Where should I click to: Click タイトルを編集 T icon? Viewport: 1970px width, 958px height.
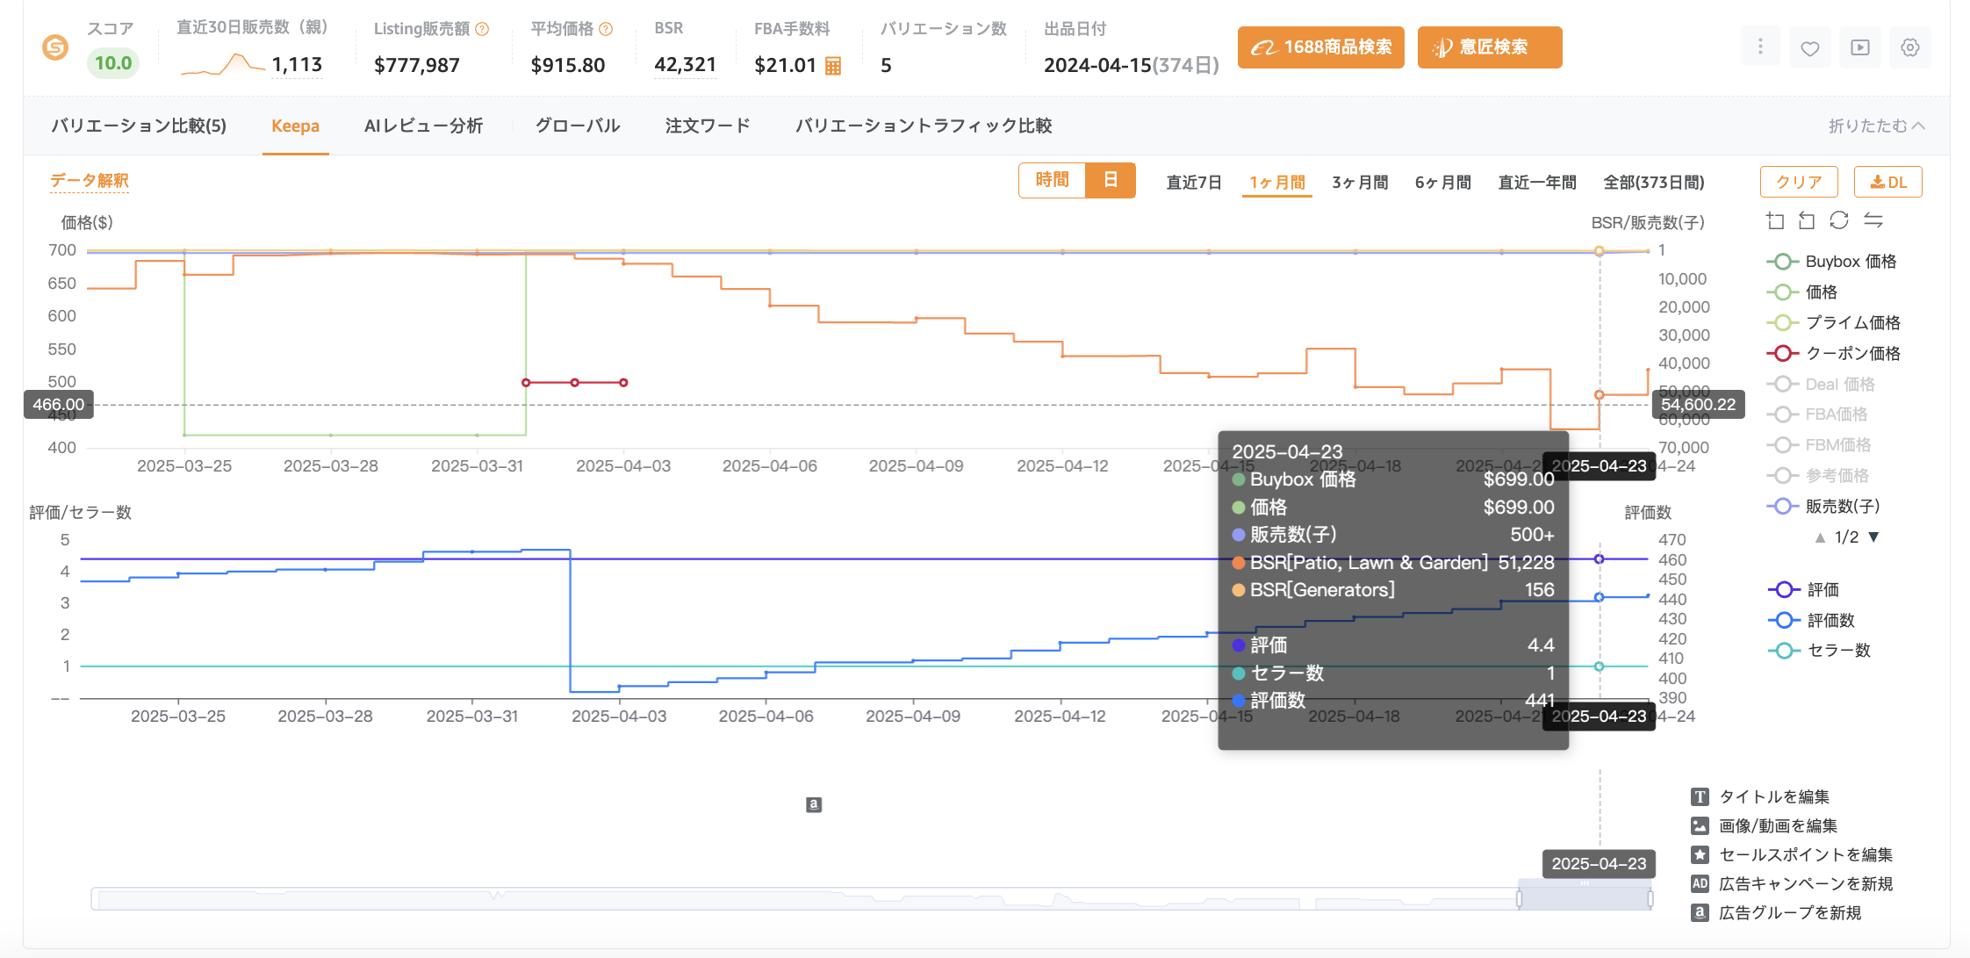[x=1700, y=797]
